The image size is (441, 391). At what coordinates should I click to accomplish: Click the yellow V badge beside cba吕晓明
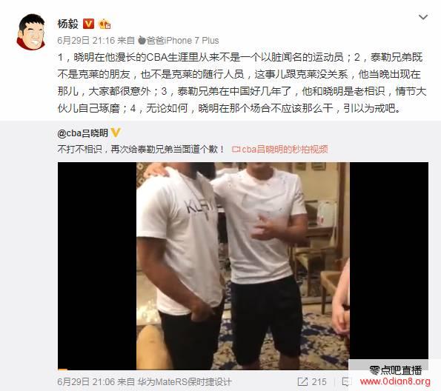click(116, 133)
